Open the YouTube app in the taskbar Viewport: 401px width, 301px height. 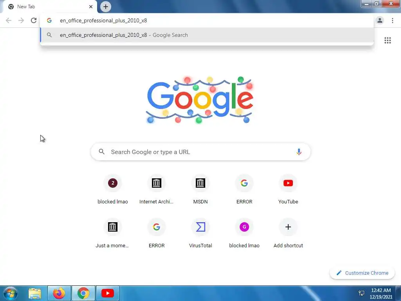click(107, 293)
